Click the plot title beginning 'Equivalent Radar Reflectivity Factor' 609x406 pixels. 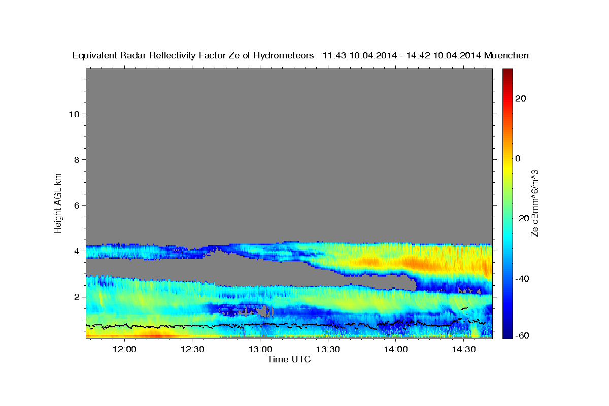pos(300,55)
